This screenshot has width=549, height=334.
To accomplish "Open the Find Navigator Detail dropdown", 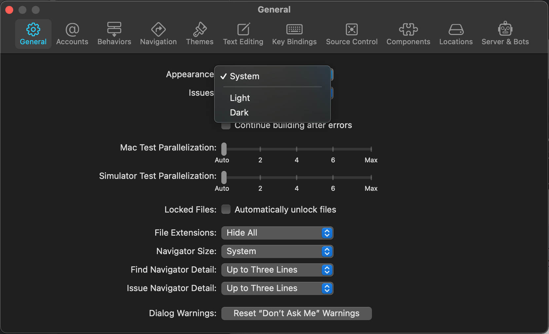I will [x=277, y=270].
